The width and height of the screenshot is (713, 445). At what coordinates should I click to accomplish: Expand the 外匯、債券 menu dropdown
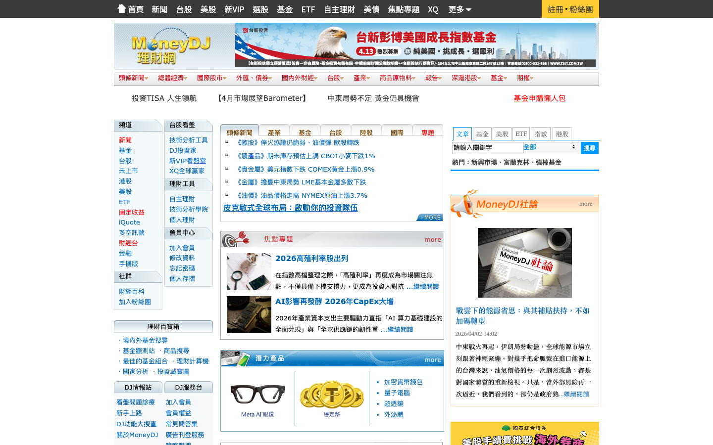pyautogui.click(x=254, y=78)
